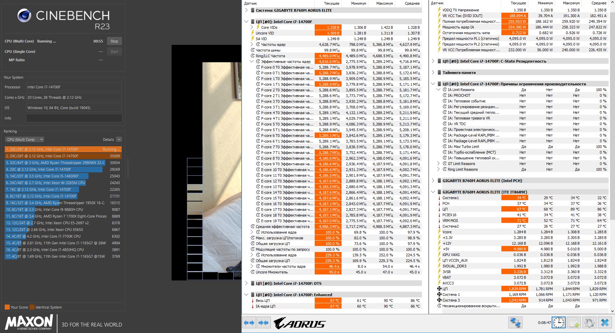The image size is (615, 333).
Task: Click the expand columns arrows icon in HWiNFO
Action: coord(249,323)
